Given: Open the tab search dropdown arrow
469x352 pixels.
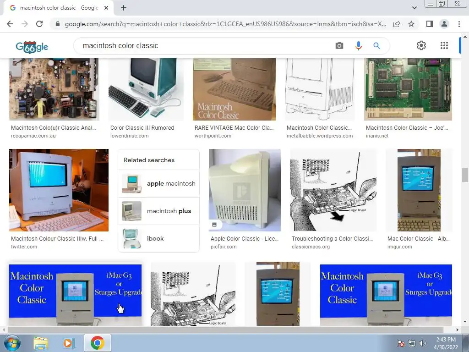Looking at the screenshot, I should (414, 8).
